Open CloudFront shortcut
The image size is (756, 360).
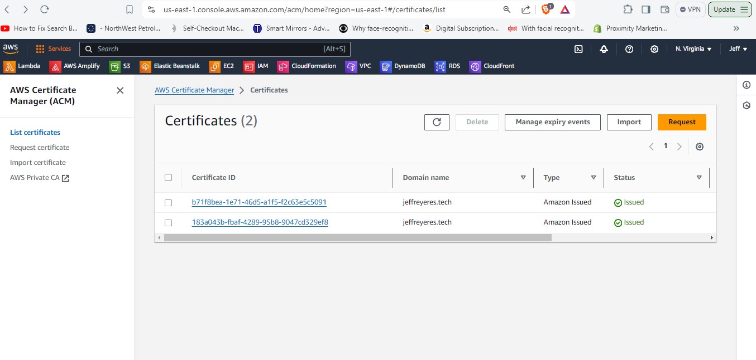tap(492, 66)
